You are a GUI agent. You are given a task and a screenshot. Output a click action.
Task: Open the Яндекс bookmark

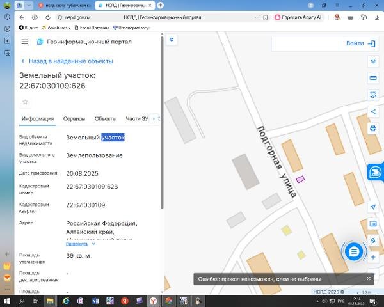28,28
